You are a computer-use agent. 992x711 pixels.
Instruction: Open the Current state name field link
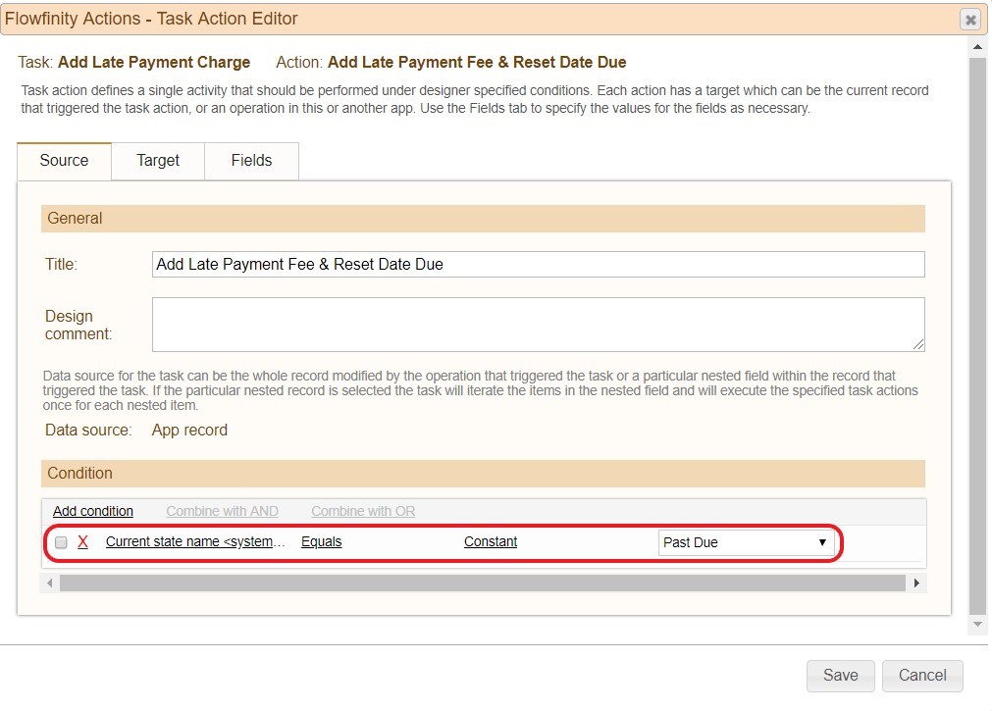[196, 541]
